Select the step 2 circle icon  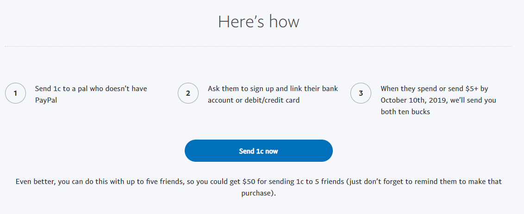(188, 93)
